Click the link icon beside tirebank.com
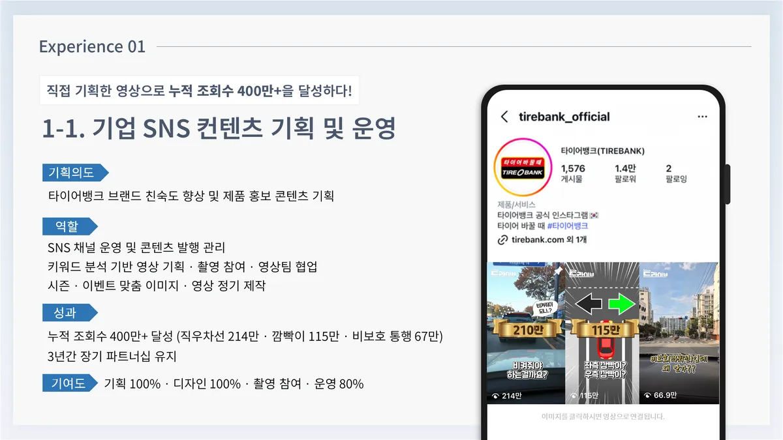 pyautogui.click(x=502, y=240)
